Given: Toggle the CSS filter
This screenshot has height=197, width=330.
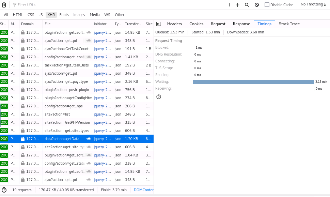Looking at the screenshot, I should point(31,15).
